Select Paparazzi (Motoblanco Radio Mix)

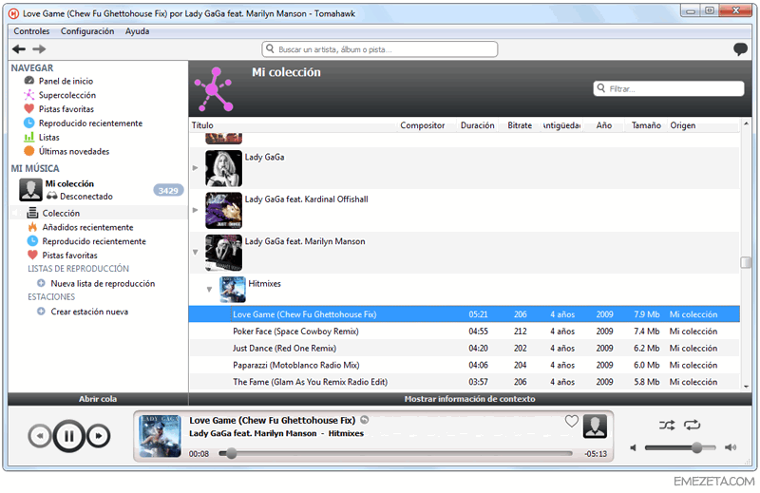[465, 365]
